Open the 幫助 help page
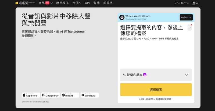This screenshot has width=215, height=111. 96,3
